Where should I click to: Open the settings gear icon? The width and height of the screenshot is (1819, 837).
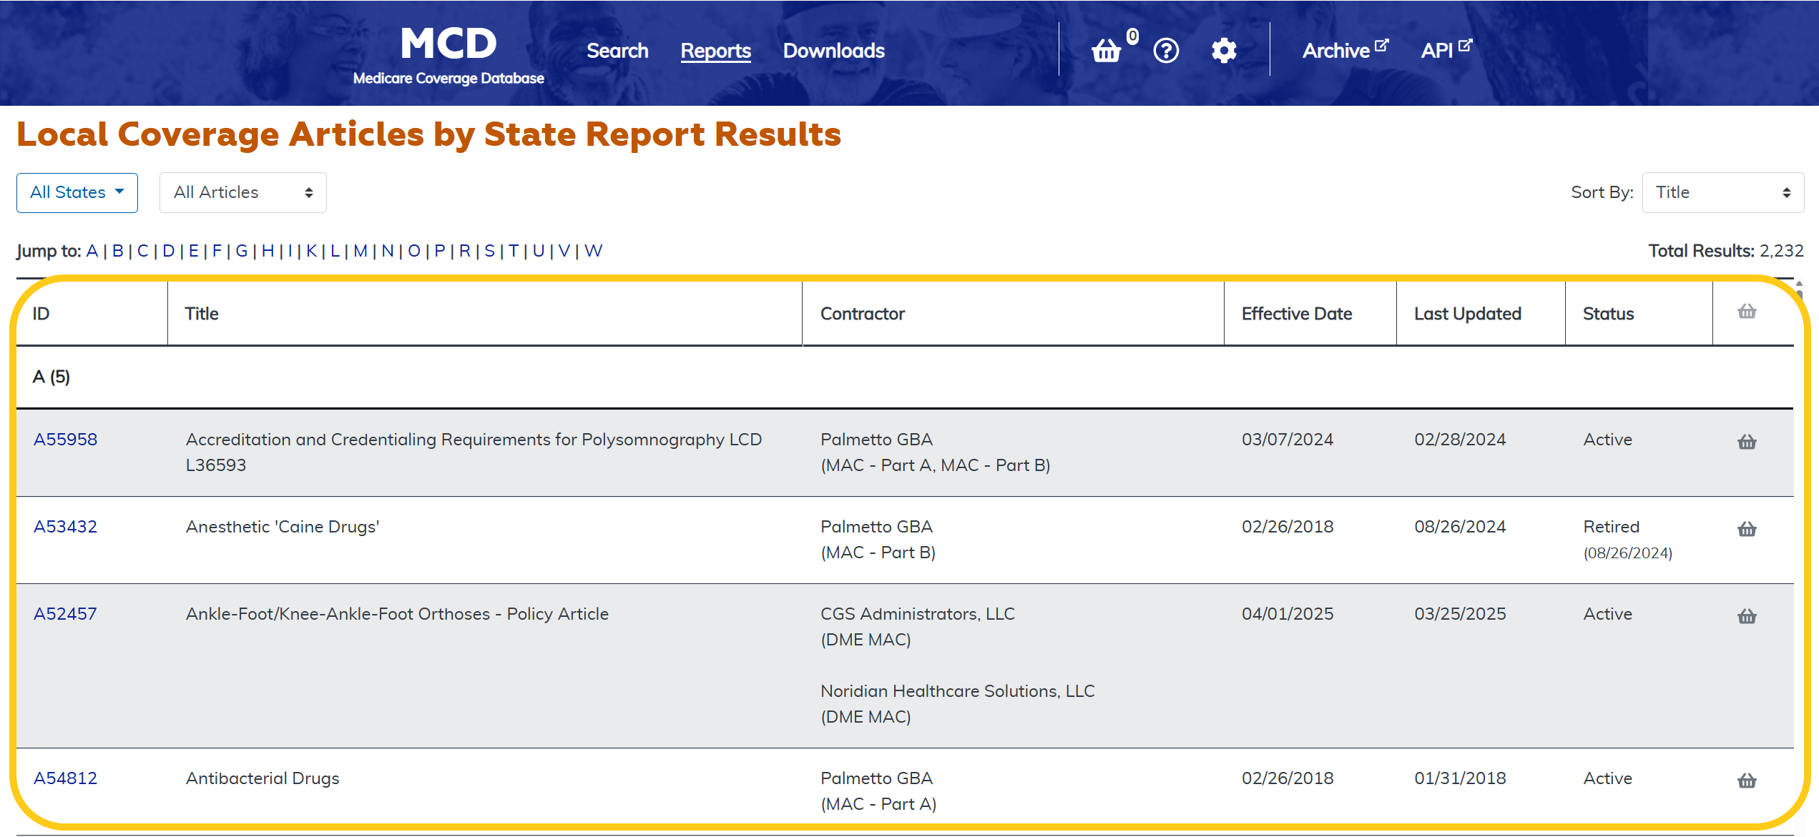(1224, 51)
